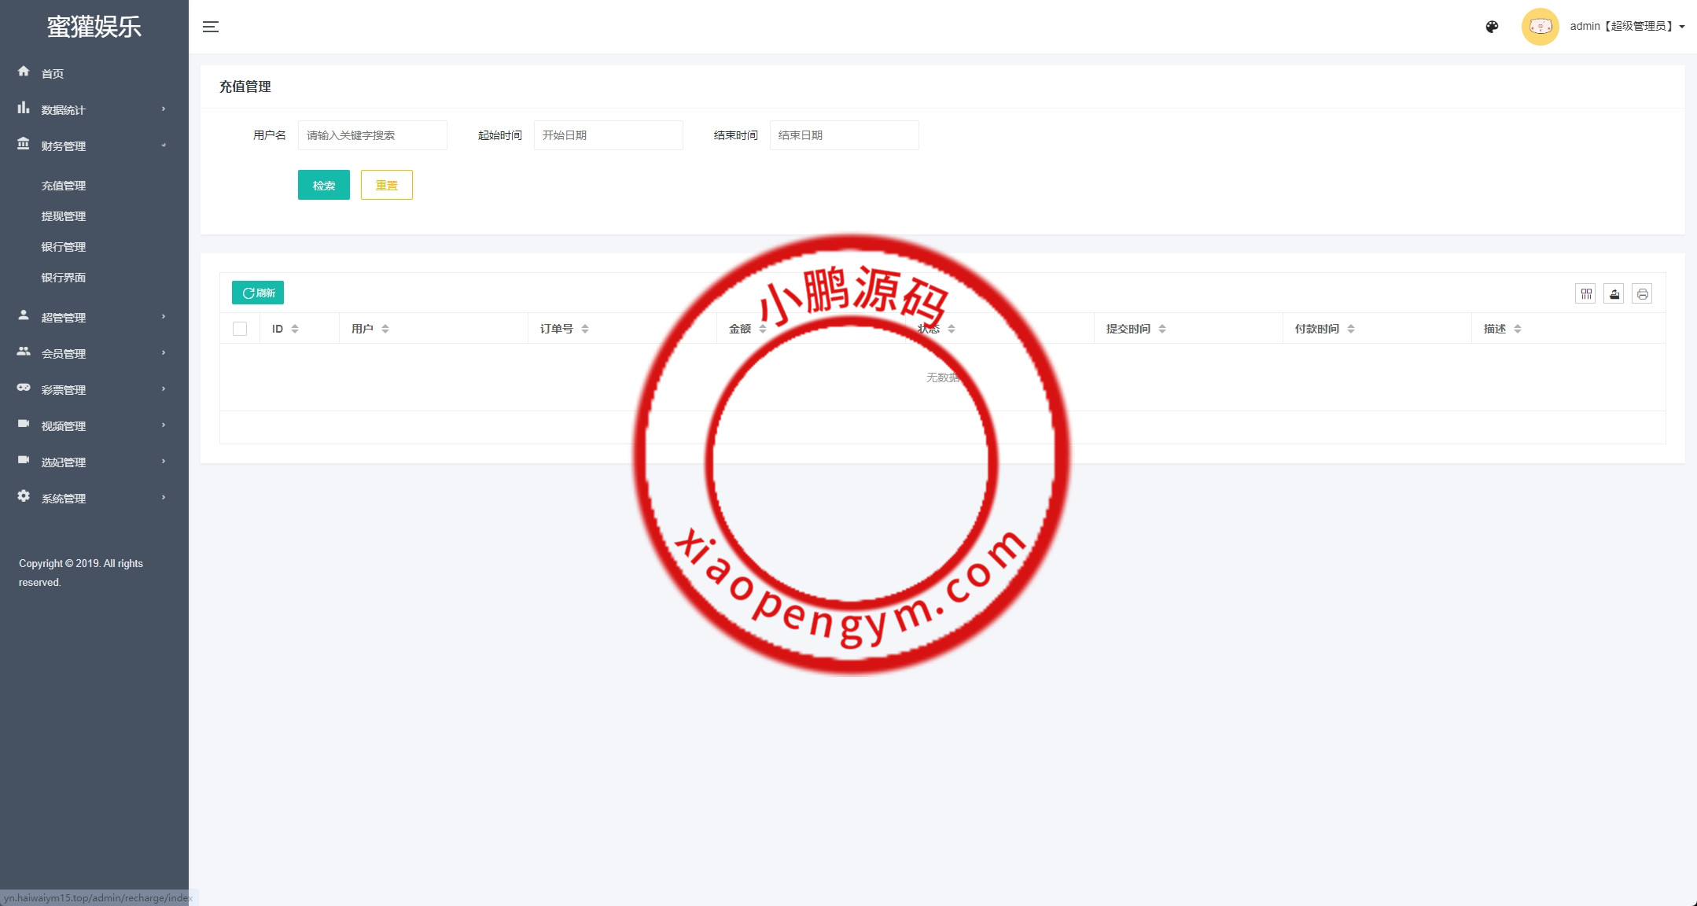The width and height of the screenshot is (1697, 906).
Task: Sort table by ID column arrows
Action: coord(295,329)
